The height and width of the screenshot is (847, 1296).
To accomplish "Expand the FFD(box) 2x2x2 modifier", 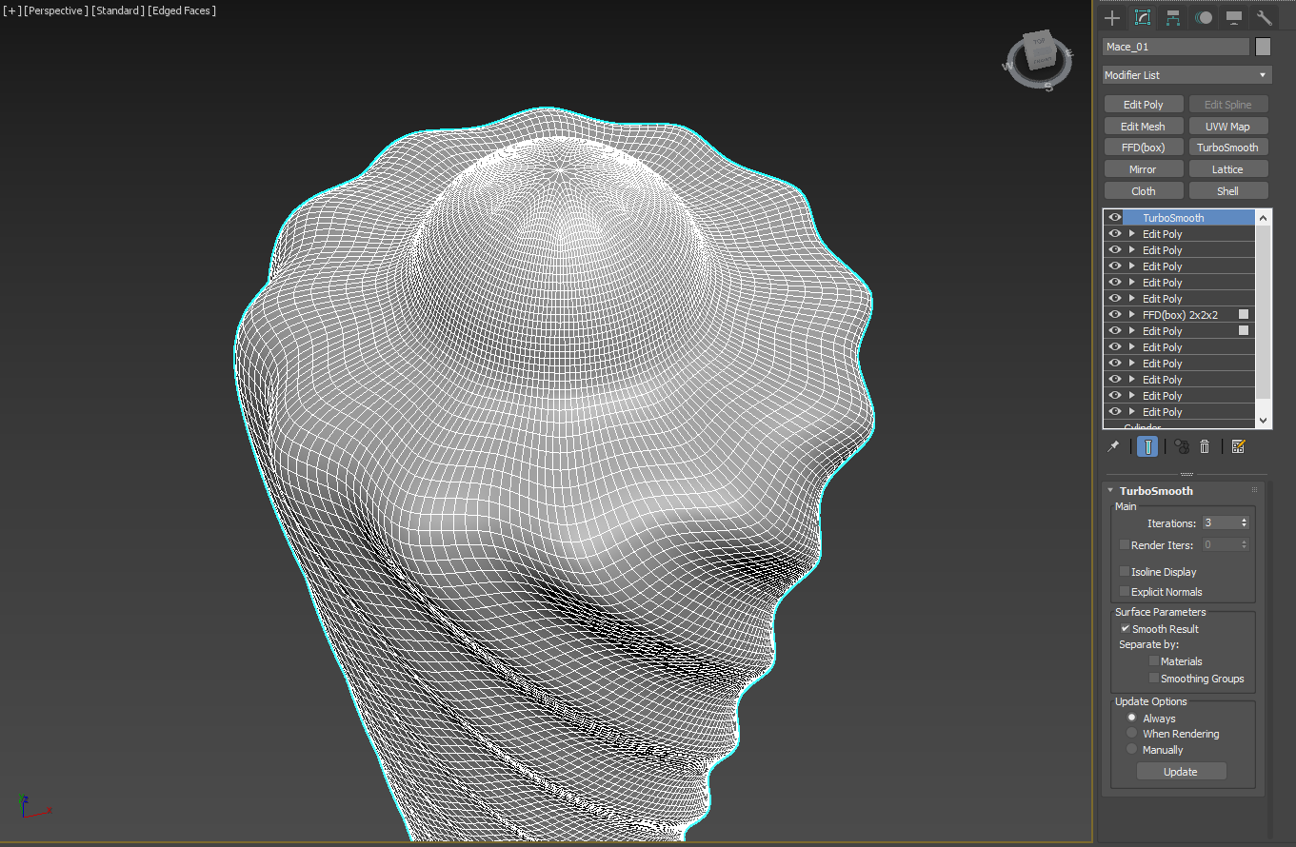I will point(1132,314).
